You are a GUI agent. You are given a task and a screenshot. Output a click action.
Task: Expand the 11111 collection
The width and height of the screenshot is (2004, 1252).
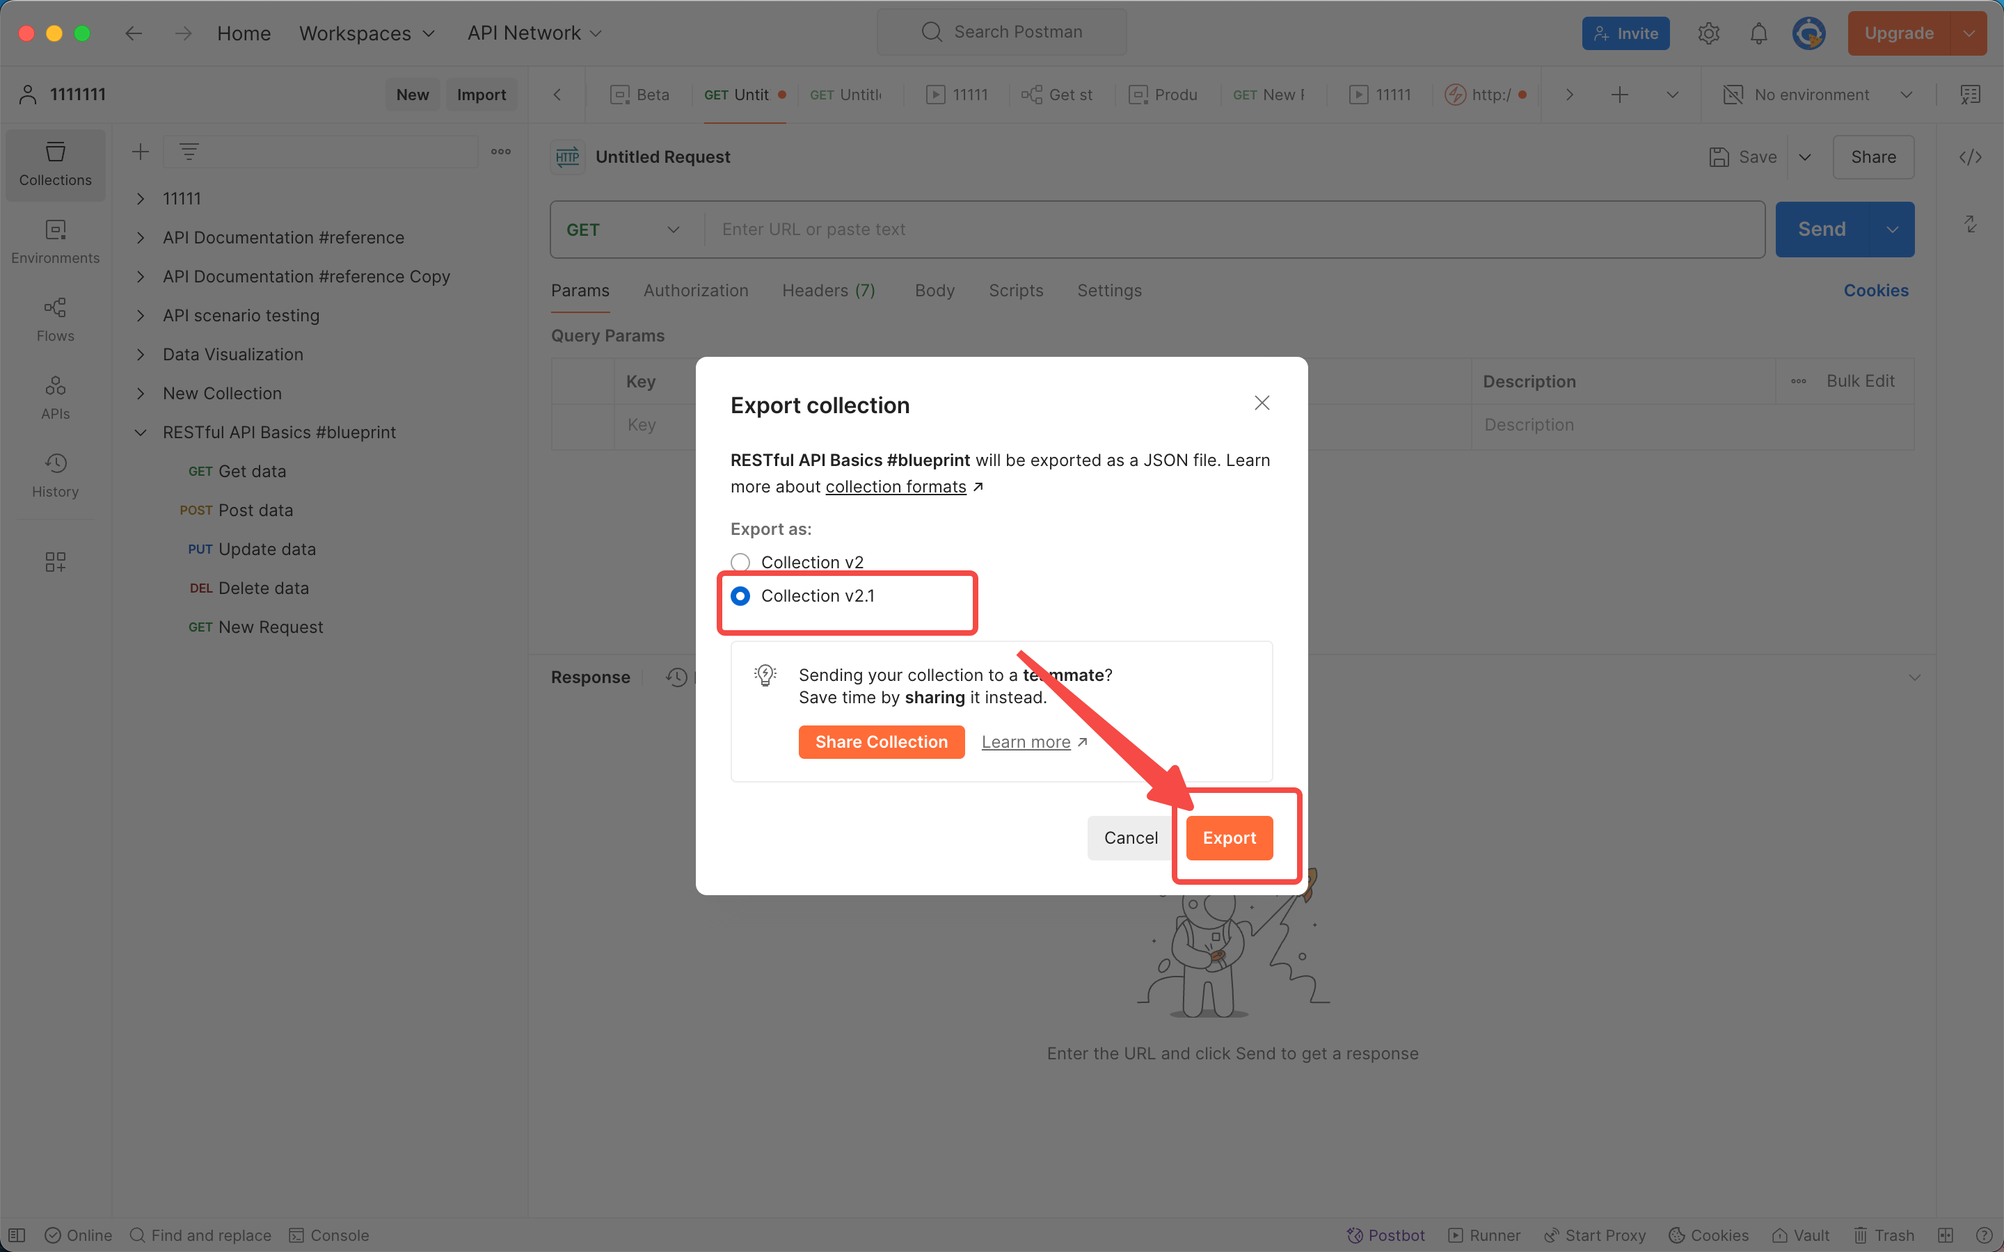click(x=141, y=199)
